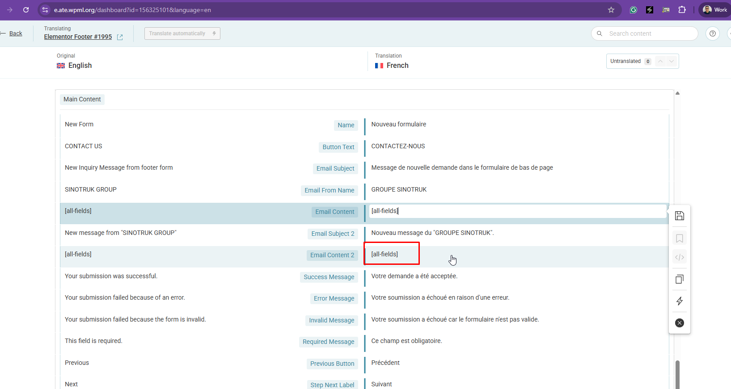Edit the 'Précédent' translation
Viewport: 731px width, 389px height.
coord(385,363)
